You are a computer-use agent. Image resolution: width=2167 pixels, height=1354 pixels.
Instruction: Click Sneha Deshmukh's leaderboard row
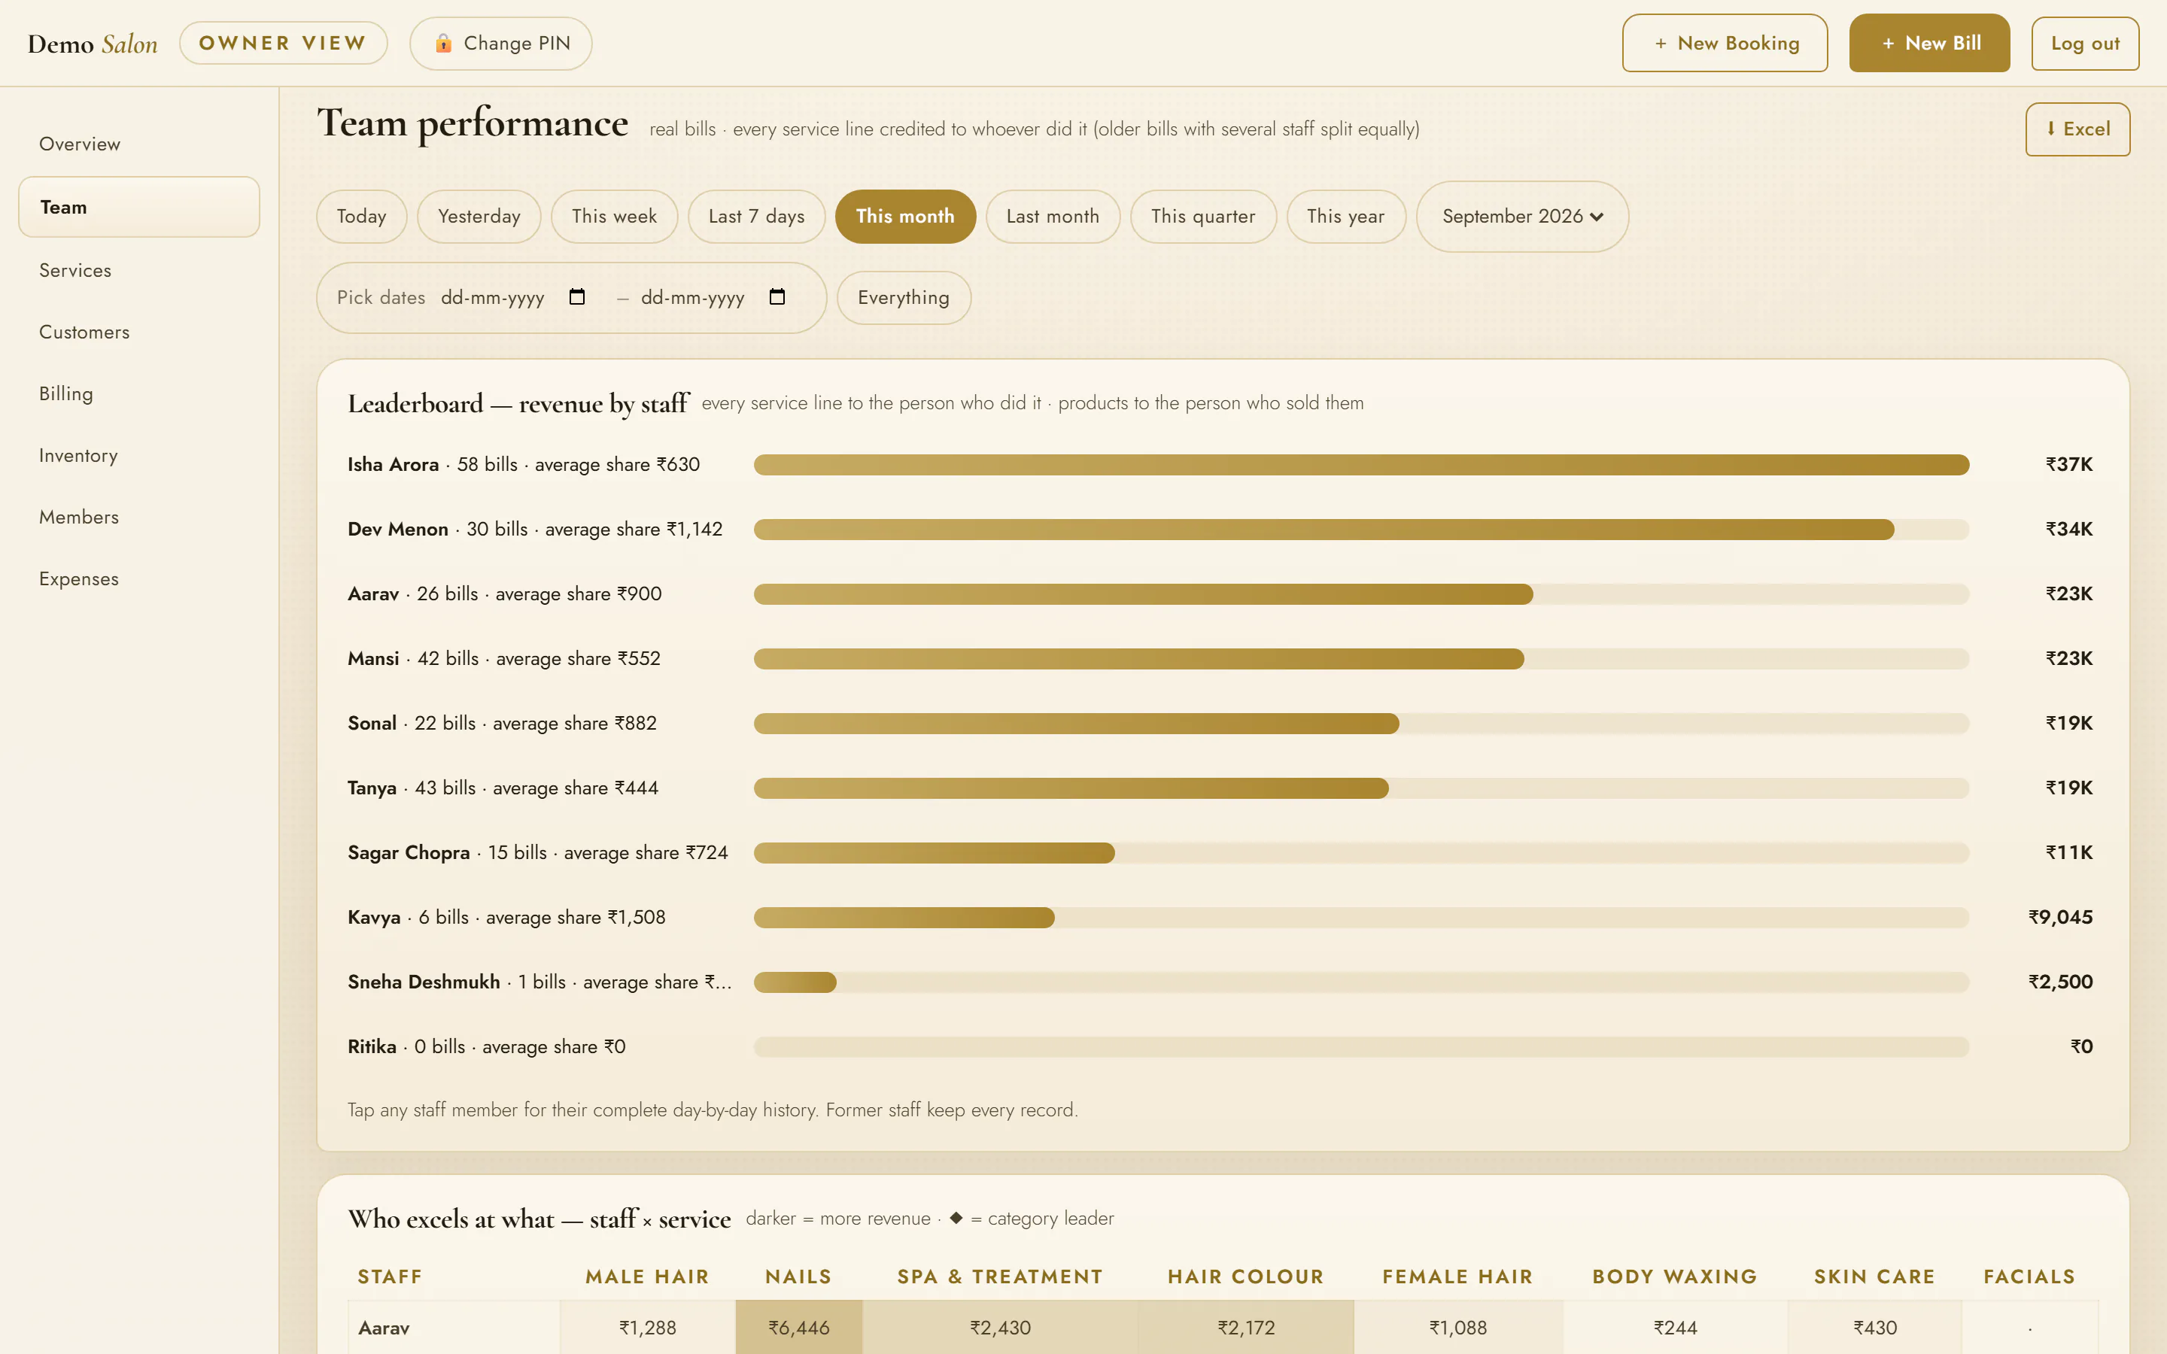[1221, 982]
